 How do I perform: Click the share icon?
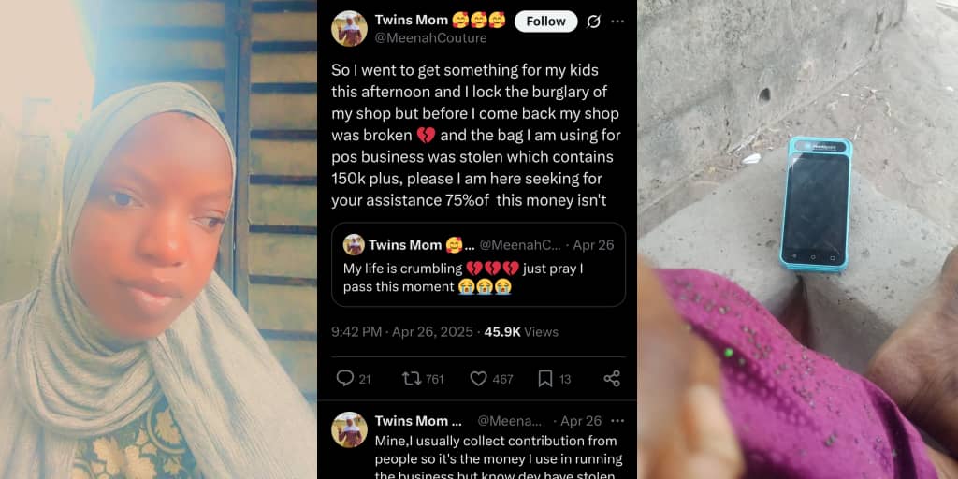pyautogui.click(x=612, y=378)
